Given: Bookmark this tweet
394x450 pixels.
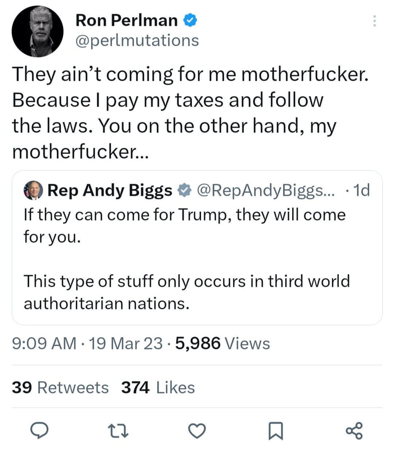Looking at the screenshot, I should pos(275,430).
